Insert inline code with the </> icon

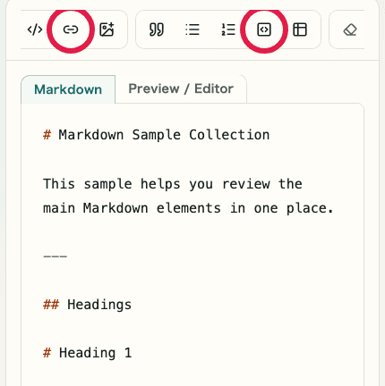point(35,29)
